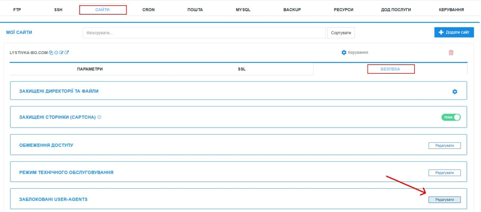
Task: Click the edit pencil icon for lystivka-bo.com
Action: click(x=61, y=53)
